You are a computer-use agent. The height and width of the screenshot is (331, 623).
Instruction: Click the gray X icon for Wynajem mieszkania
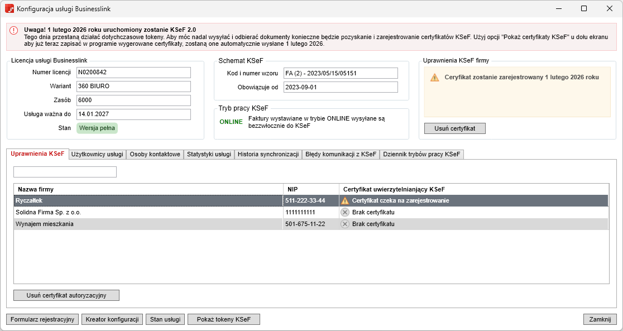pos(345,224)
